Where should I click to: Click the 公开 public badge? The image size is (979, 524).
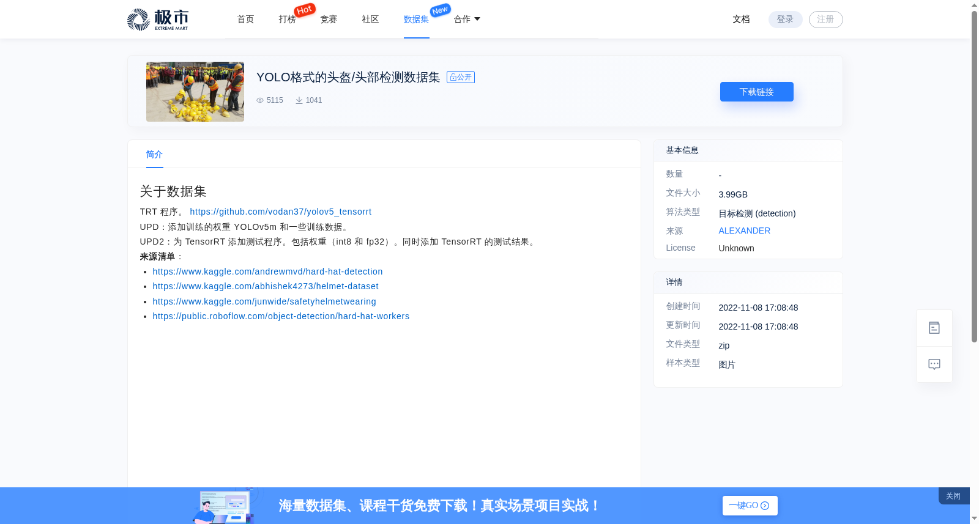[x=461, y=77]
